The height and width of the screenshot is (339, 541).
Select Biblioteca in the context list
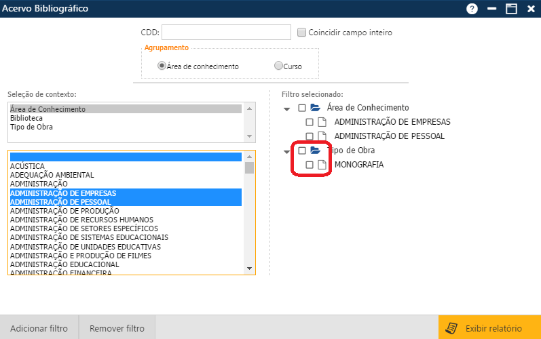[x=26, y=118]
